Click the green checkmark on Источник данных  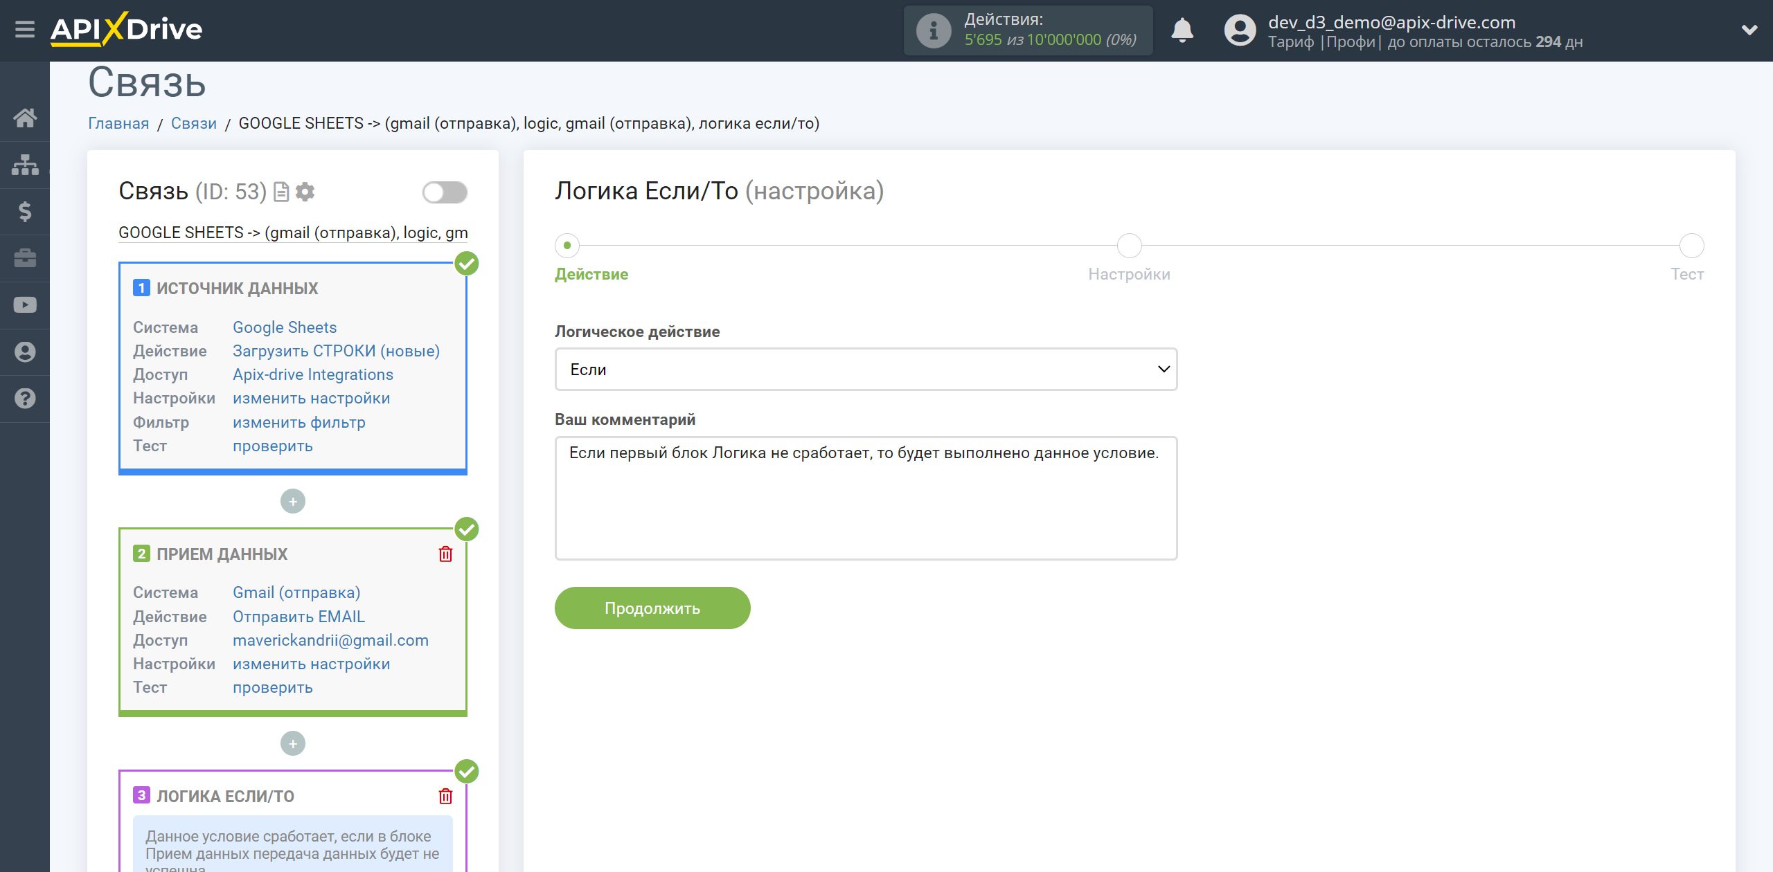pos(467,264)
